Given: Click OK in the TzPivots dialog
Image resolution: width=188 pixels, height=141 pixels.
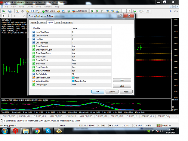Looking at the screenshot, I should coord(98,92).
